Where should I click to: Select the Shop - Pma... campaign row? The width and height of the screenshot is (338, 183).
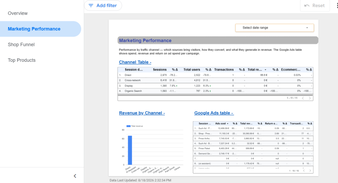(253, 134)
